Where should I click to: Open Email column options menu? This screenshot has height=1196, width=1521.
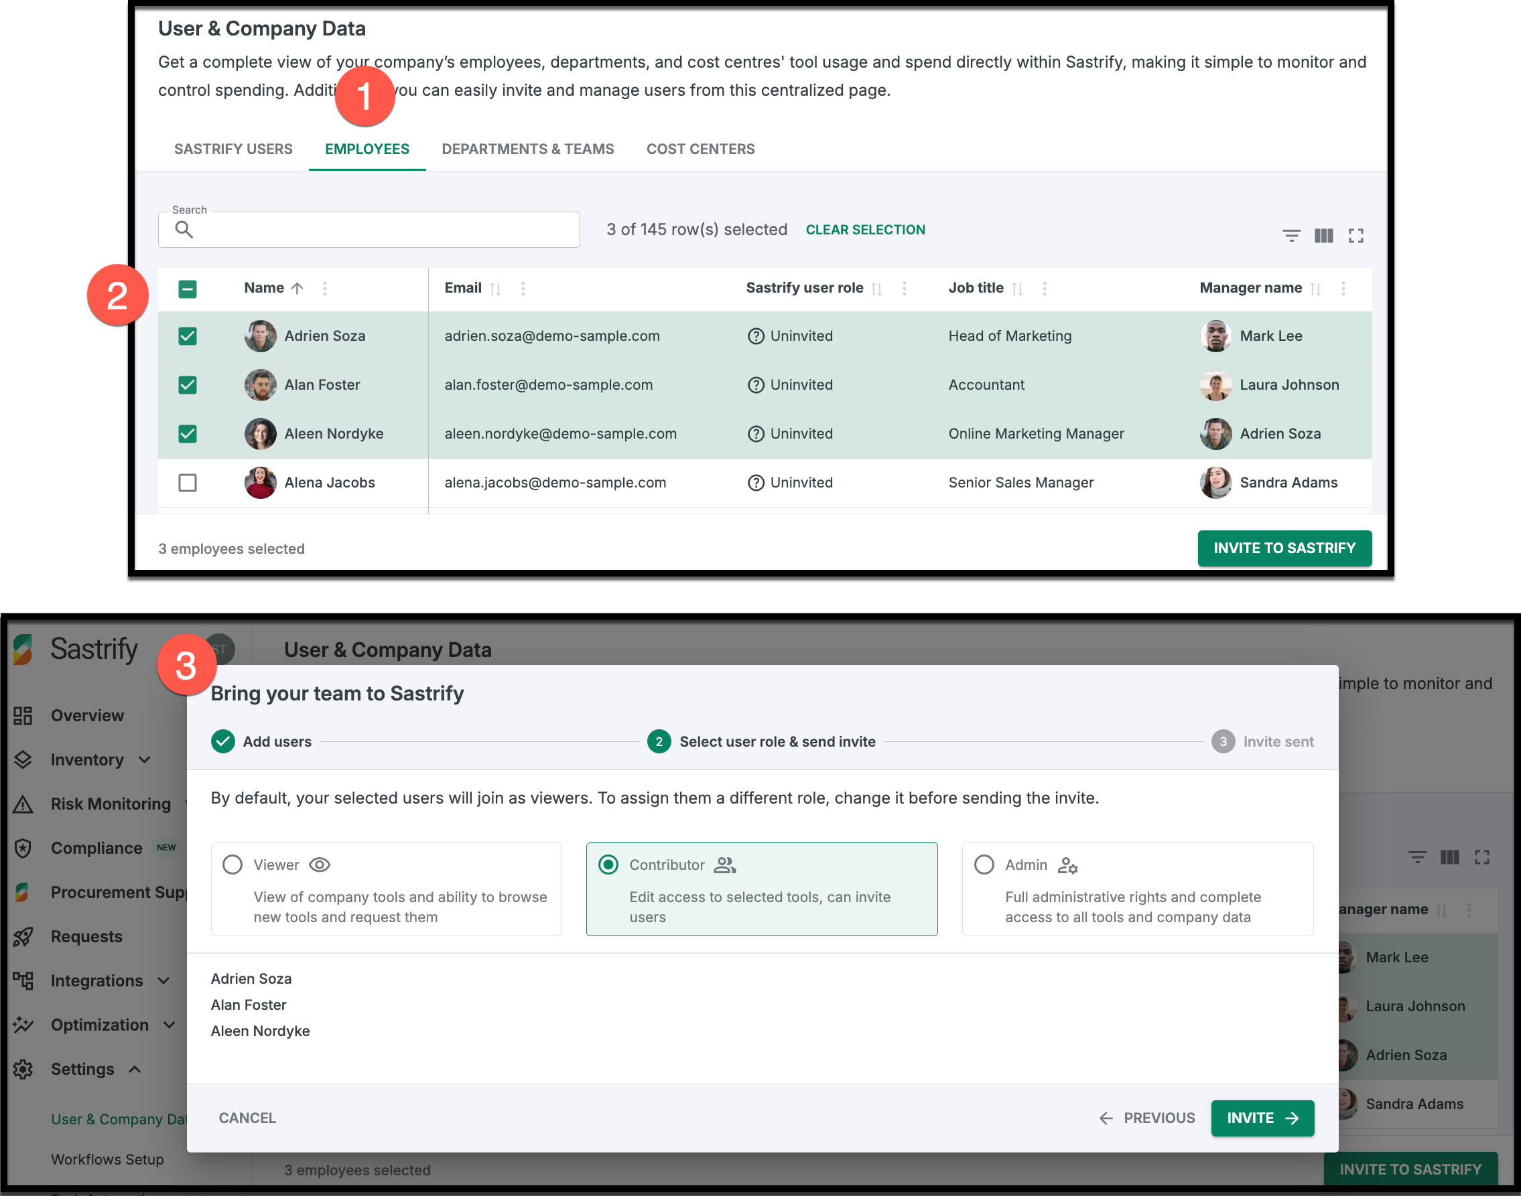pyautogui.click(x=523, y=289)
